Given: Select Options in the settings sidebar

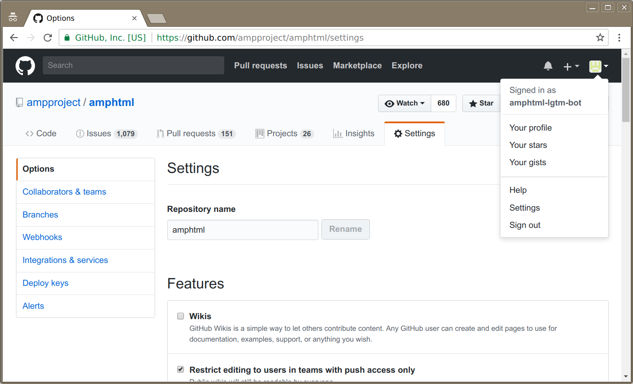Looking at the screenshot, I should (x=86, y=169).
